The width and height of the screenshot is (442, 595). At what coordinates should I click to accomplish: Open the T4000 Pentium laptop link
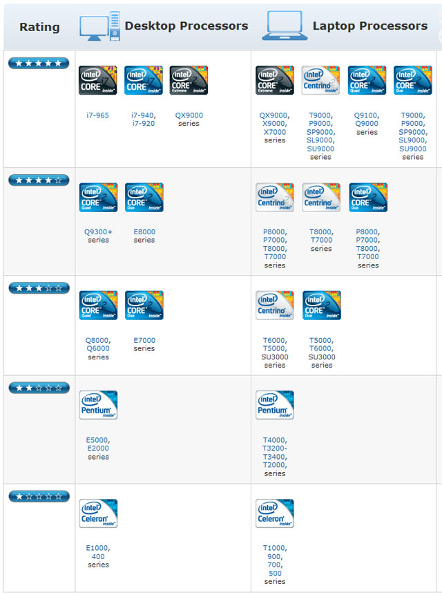coord(275,440)
